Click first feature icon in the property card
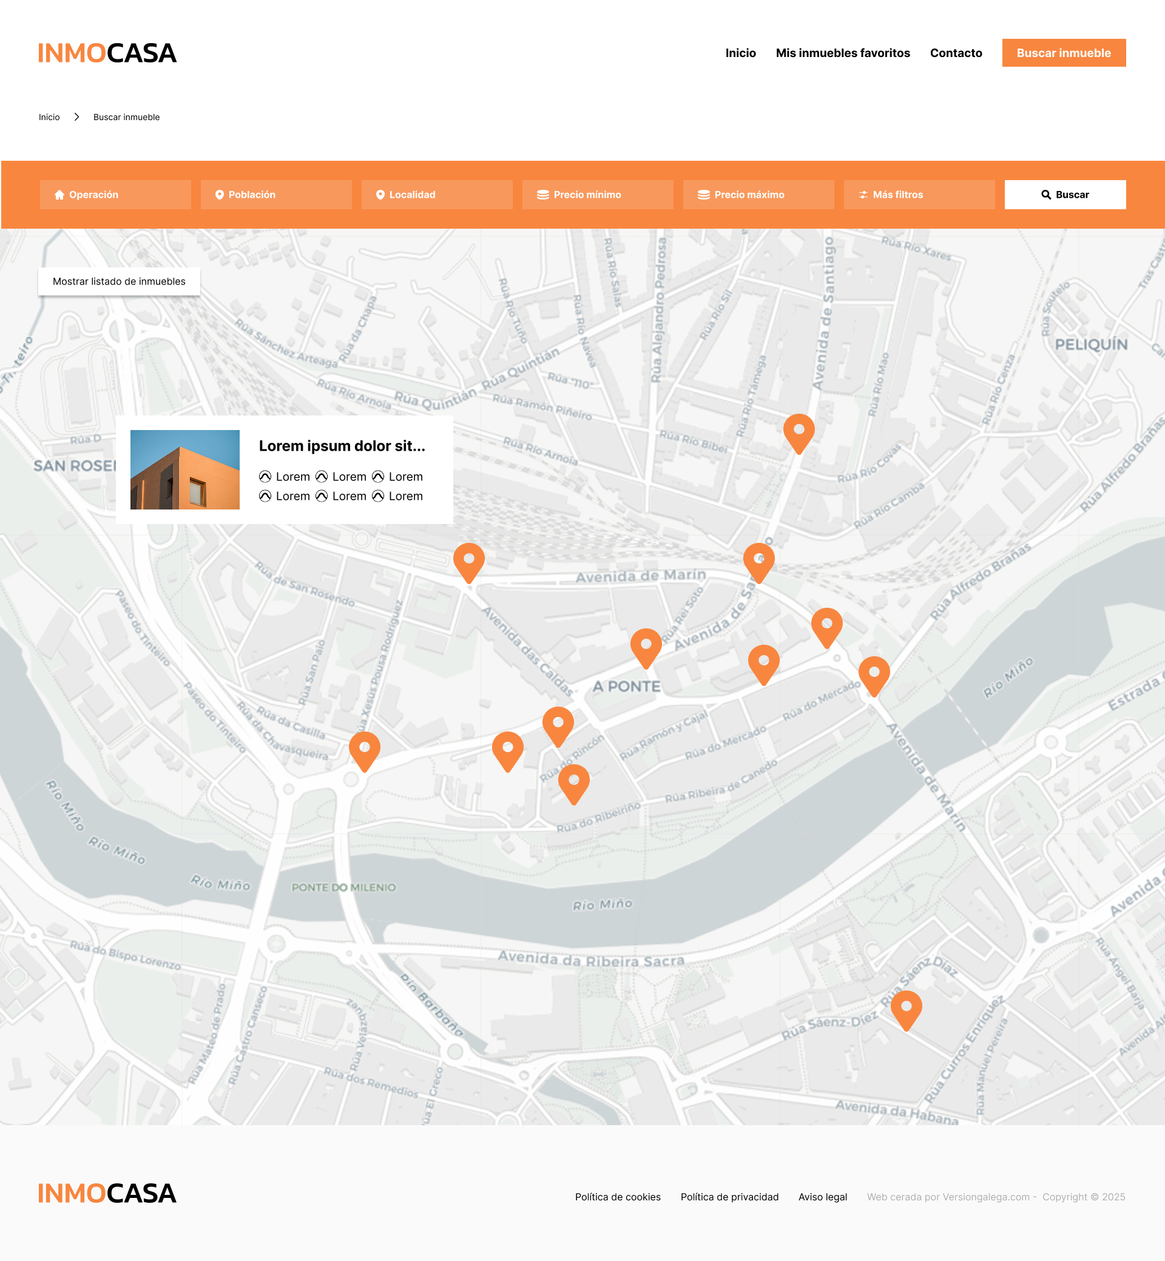The width and height of the screenshot is (1165, 1261). [x=265, y=476]
